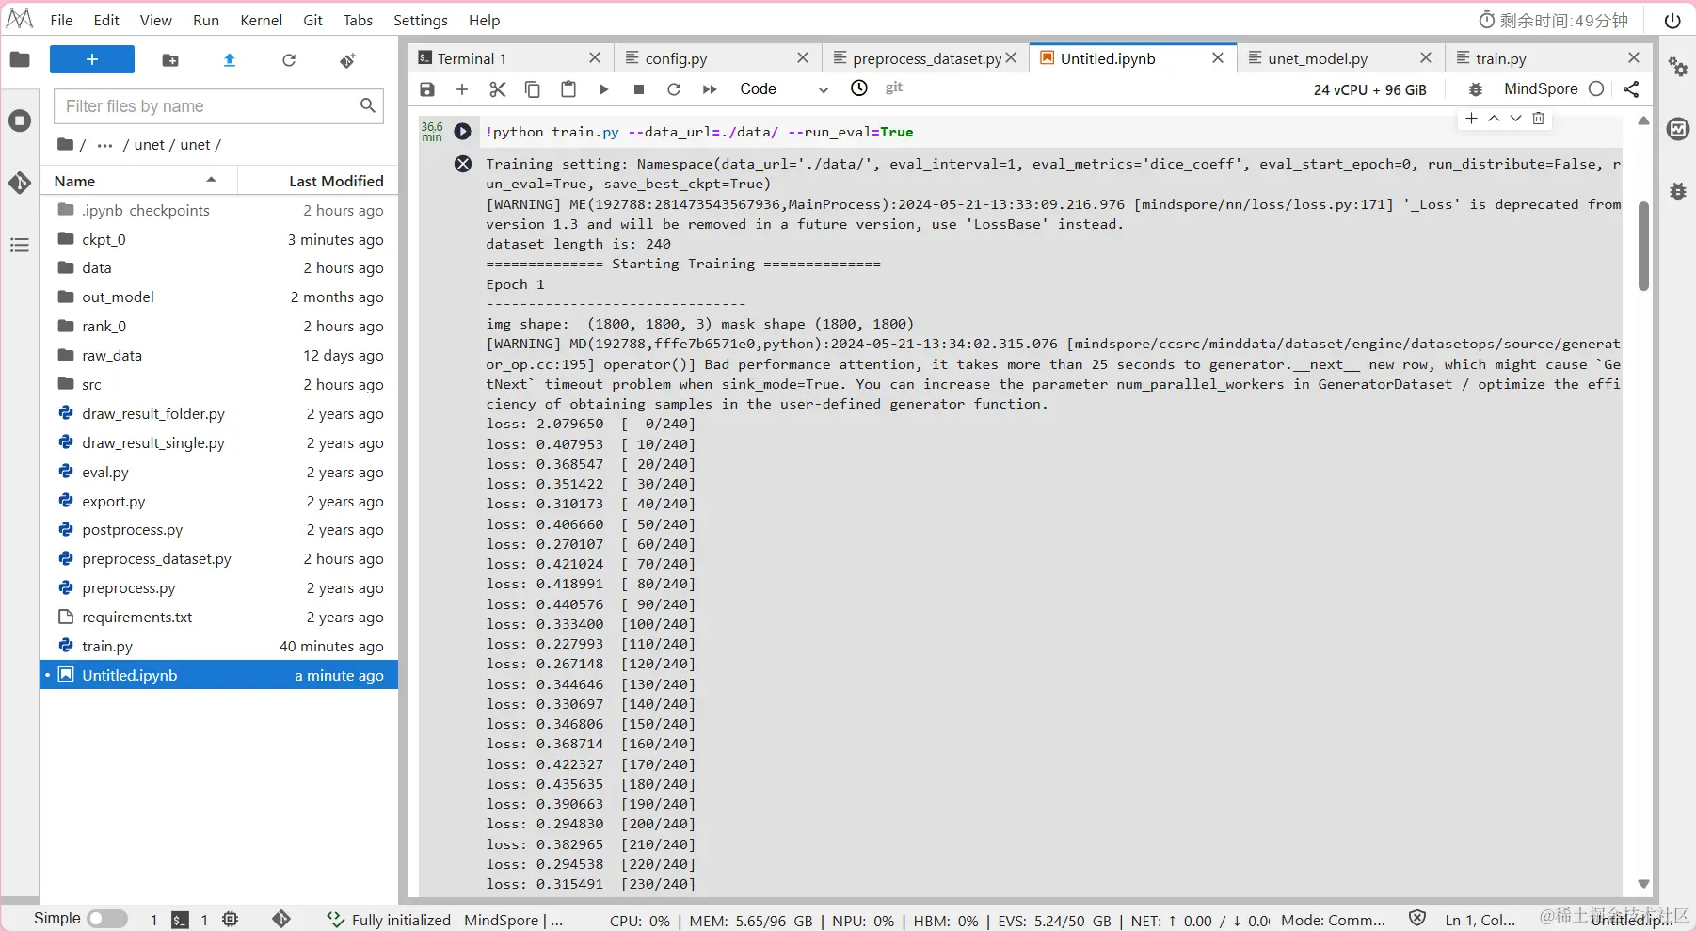The height and width of the screenshot is (931, 1696).
Task: Interrupt the kernel with stop button
Action: 639,89
